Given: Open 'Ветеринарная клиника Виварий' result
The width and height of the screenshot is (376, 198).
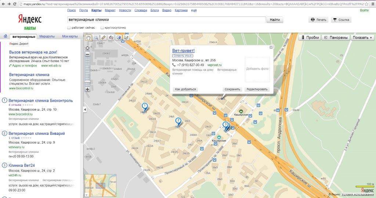Looking at the screenshot, I should click(37, 133).
